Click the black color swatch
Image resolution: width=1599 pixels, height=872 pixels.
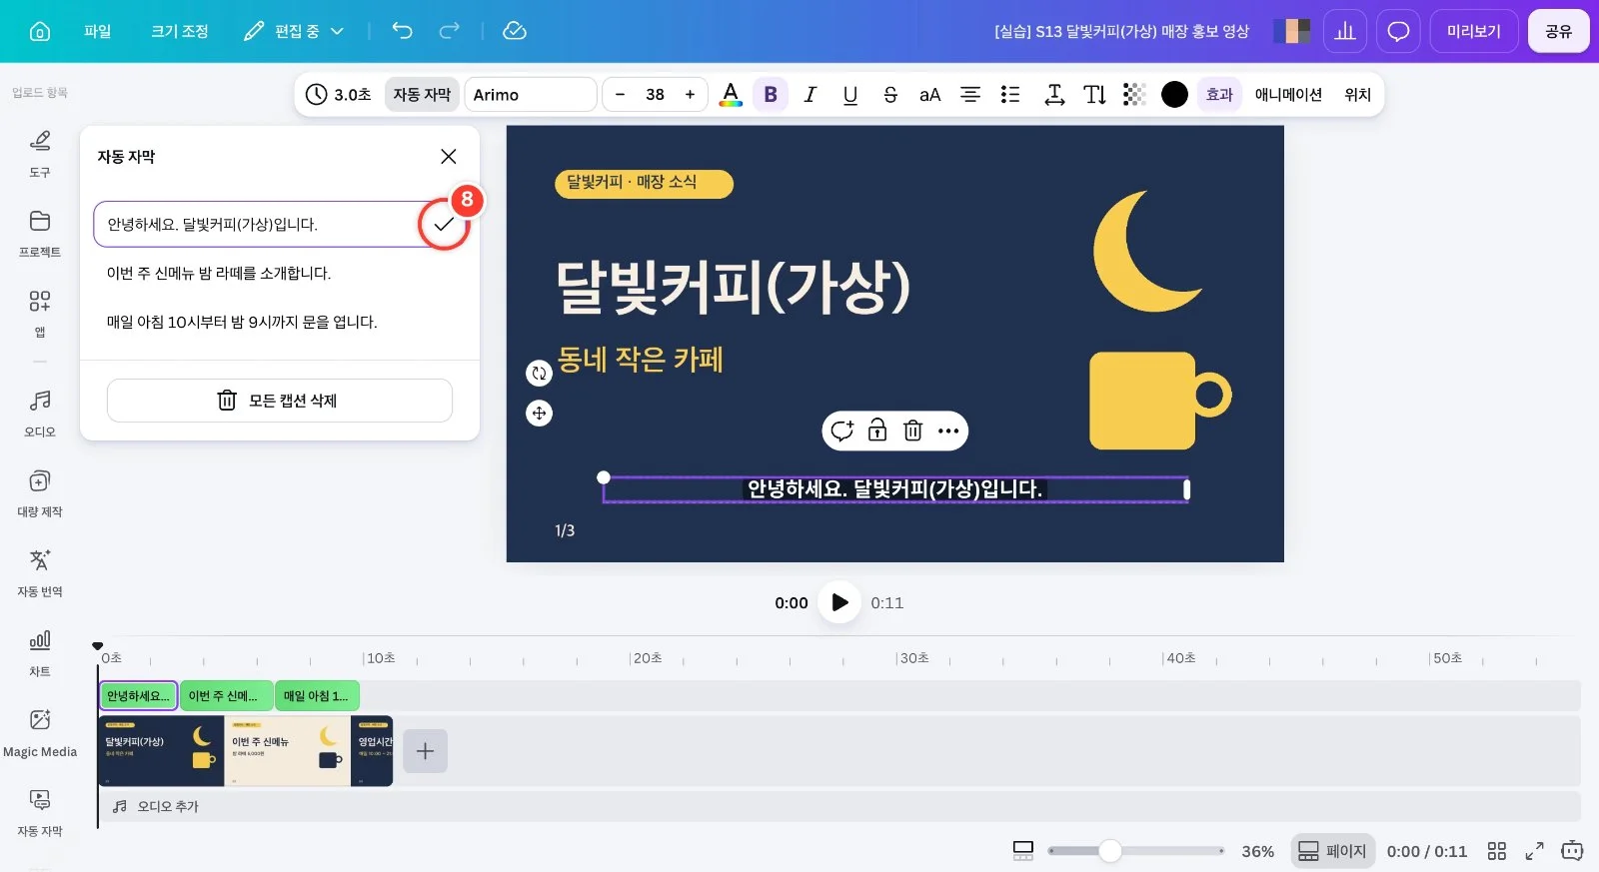[1175, 94]
